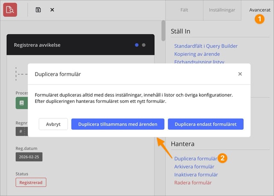Click the hash symbol Regnr field
The width and height of the screenshot is (274, 196).
click(x=22, y=131)
